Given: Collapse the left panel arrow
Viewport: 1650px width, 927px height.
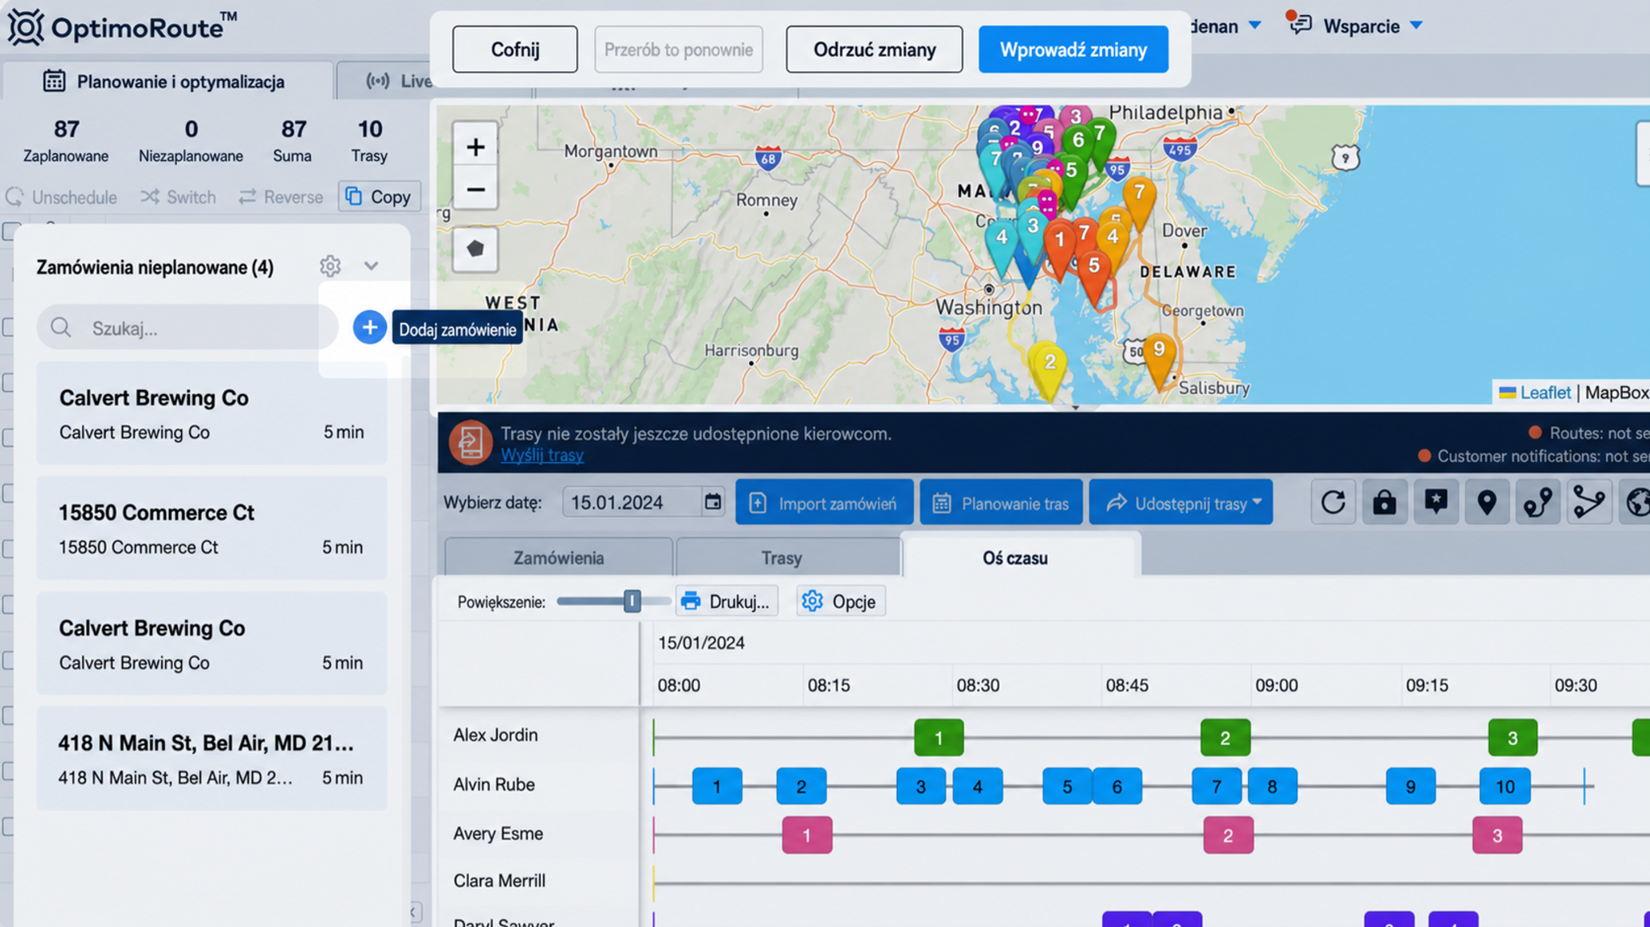Looking at the screenshot, I should pos(414,912).
